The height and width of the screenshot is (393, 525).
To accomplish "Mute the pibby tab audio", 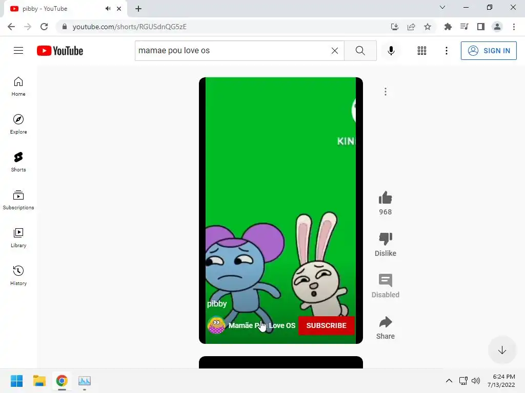I will (108, 9).
